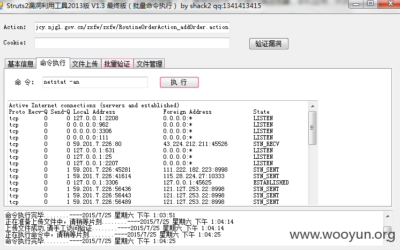The height and width of the screenshot is (250, 400).
Task: Click the Active Internet connections heading line
Action: (94, 105)
